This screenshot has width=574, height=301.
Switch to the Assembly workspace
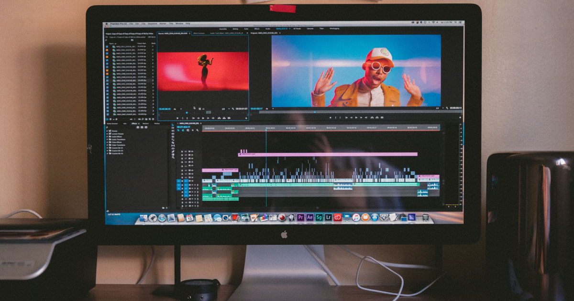pos(223,29)
